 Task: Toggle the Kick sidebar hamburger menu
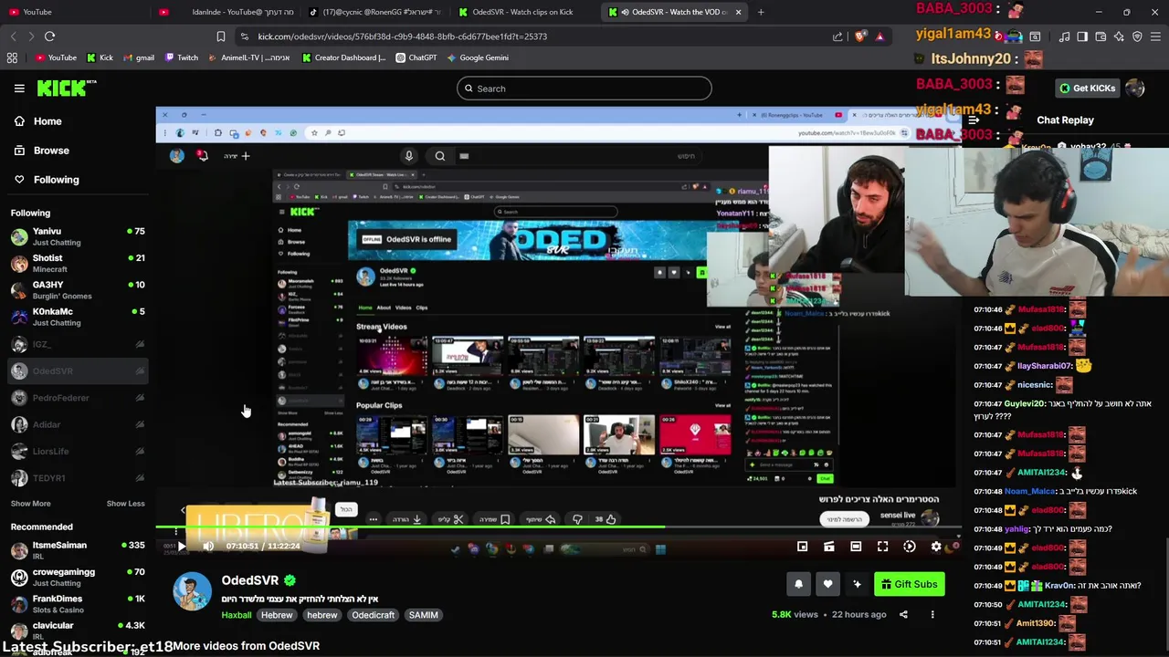click(19, 89)
